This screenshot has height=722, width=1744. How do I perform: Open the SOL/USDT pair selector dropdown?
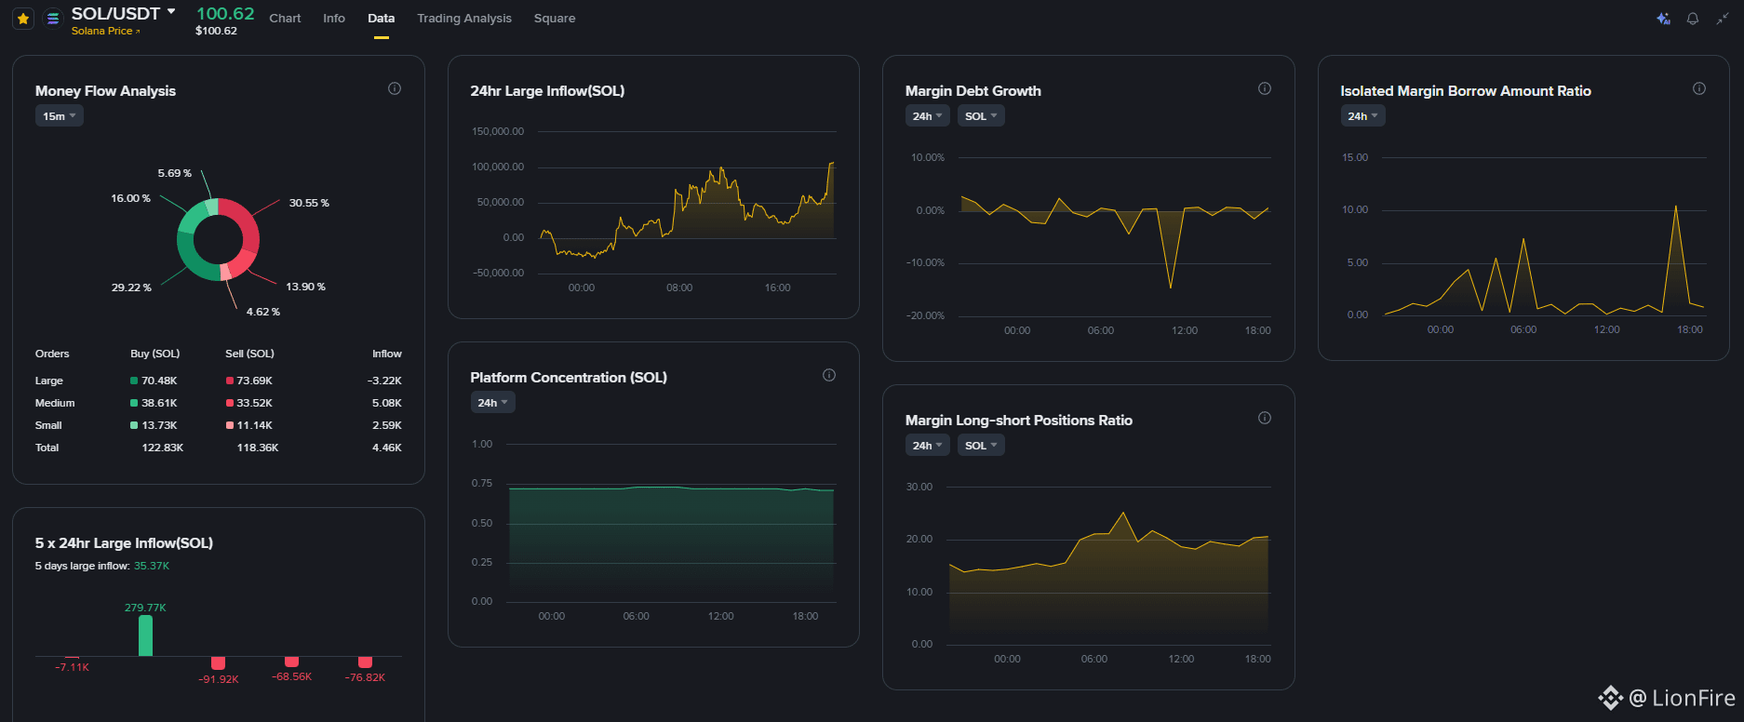[x=171, y=12]
